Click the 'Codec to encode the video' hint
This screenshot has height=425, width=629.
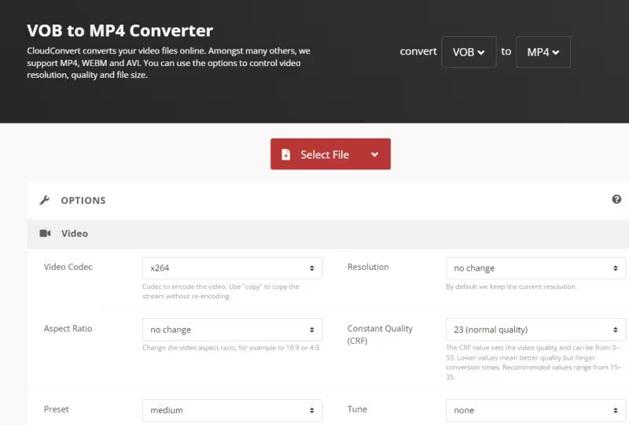pyautogui.click(x=221, y=292)
